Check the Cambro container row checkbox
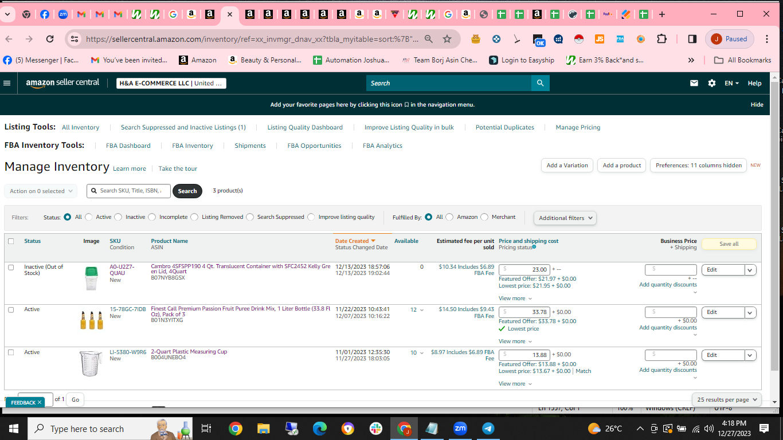This screenshot has height=440, width=783. coord(11,267)
